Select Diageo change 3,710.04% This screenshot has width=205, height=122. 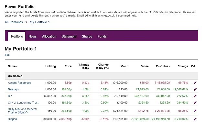[181, 119]
